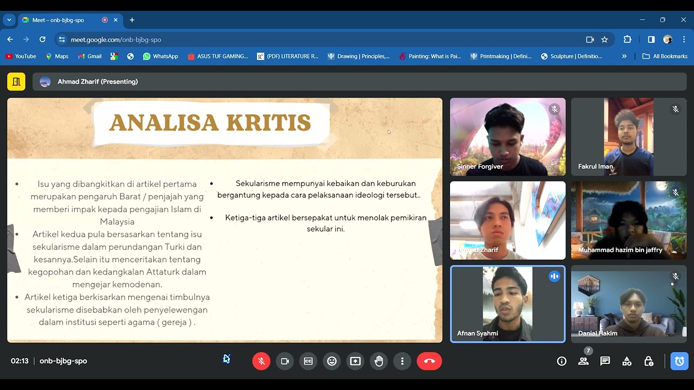This screenshot has width=694, height=390.
Task: Click Danial Hakim muted mic icon
Action: (x=676, y=276)
